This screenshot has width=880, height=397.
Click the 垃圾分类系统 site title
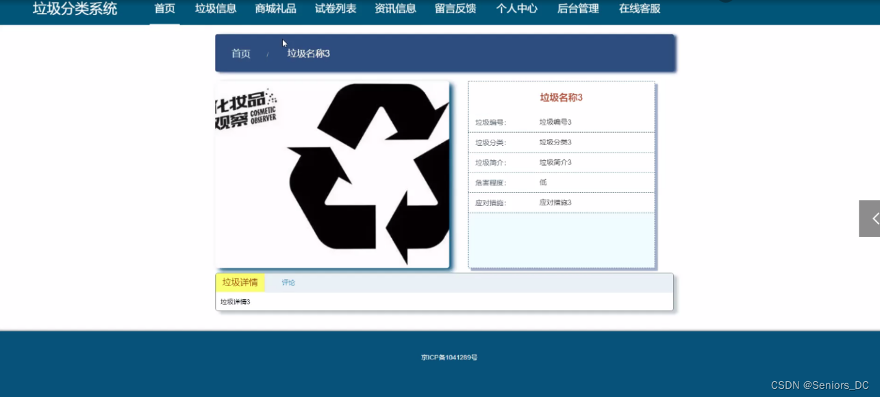pyautogui.click(x=75, y=9)
